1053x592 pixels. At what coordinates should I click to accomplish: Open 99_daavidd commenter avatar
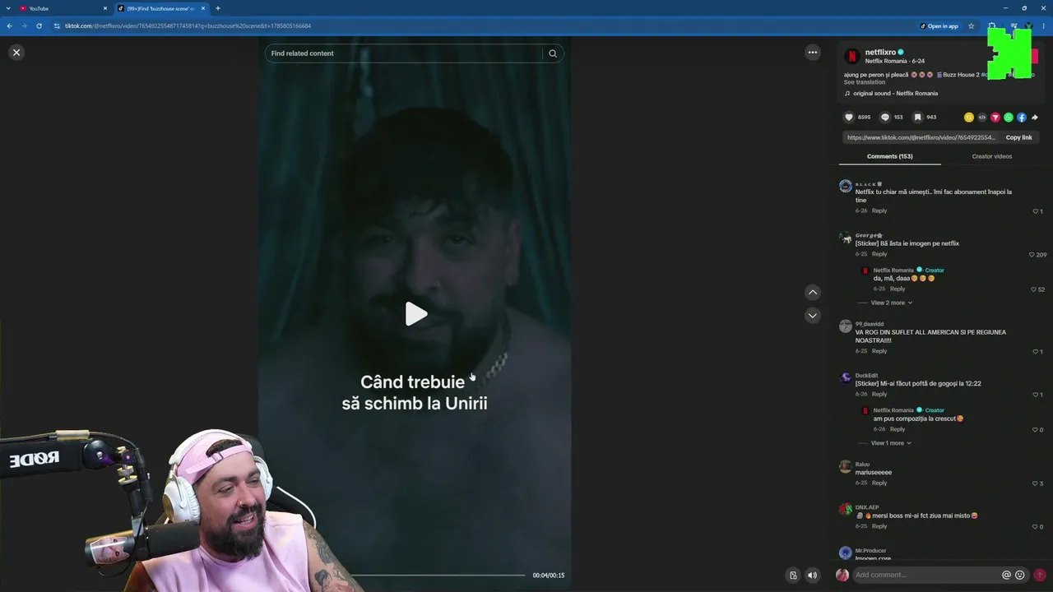coord(846,326)
